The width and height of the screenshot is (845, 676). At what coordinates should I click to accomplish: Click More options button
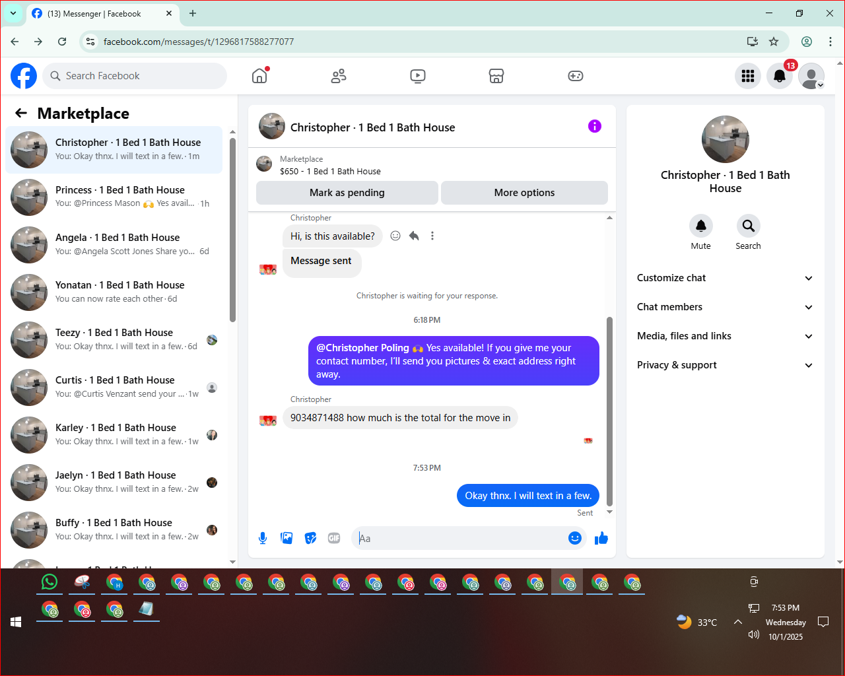(525, 193)
